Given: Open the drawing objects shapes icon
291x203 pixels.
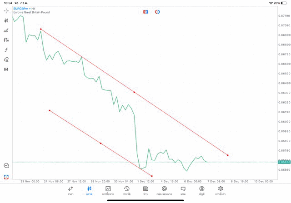Looking at the screenshot, I should tap(6, 59).
